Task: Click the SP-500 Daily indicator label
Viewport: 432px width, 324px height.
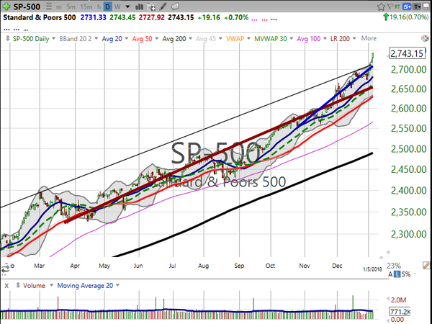Action: coord(31,39)
